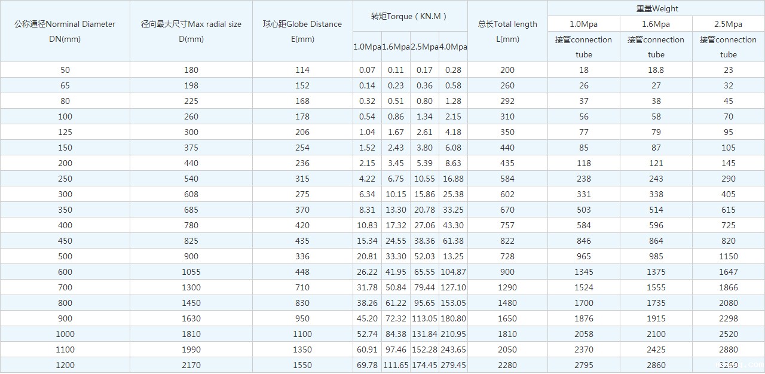Click max radial size value 1055
Viewport: 765px width, 374px height.
pos(191,272)
